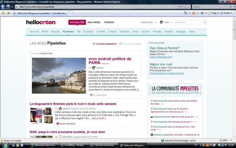
Task: Open the browser Page menu dropdown
Action: point(215,13)
